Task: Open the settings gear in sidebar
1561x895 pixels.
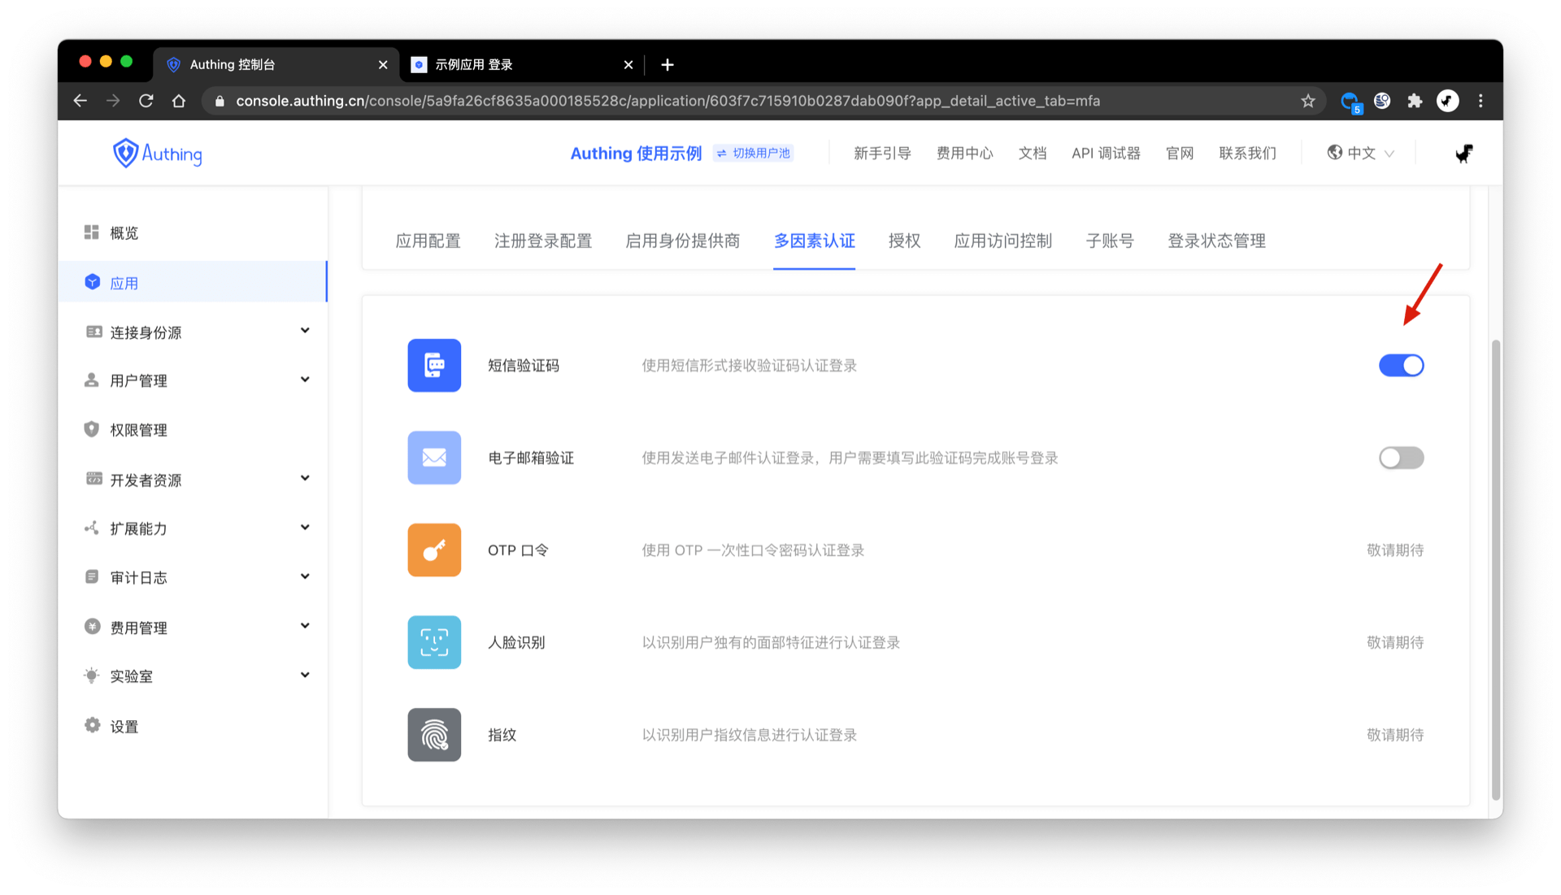Action: 93,725
